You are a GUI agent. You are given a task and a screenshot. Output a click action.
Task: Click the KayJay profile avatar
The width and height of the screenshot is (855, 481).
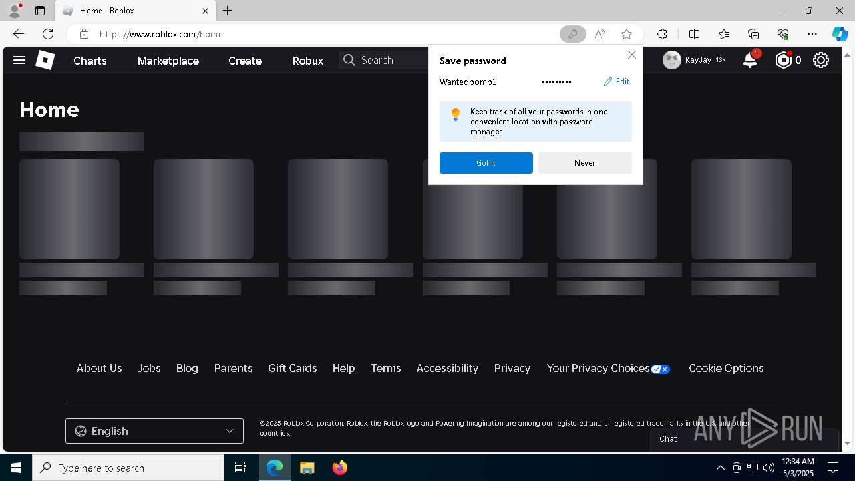[x=671, y=60]
